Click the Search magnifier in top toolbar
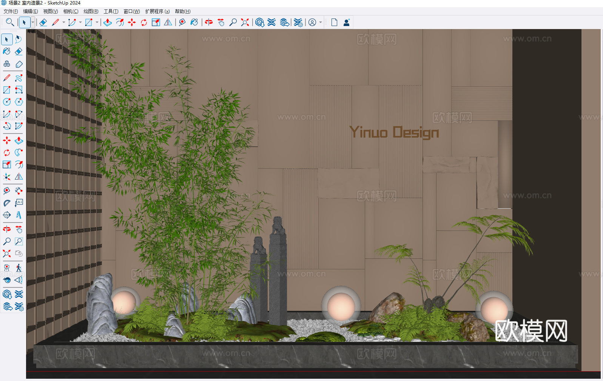This screenshot has height=381, width=603. click(10, 23)
